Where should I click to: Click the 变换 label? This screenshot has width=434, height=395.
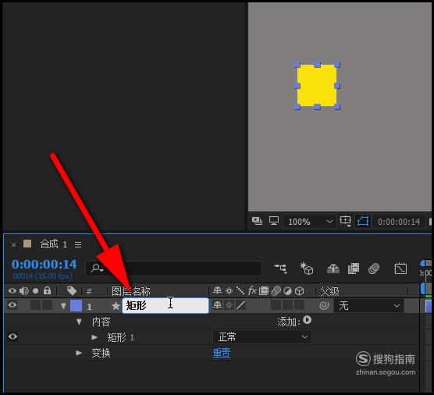pyautogui.click(x=101, y=353)
